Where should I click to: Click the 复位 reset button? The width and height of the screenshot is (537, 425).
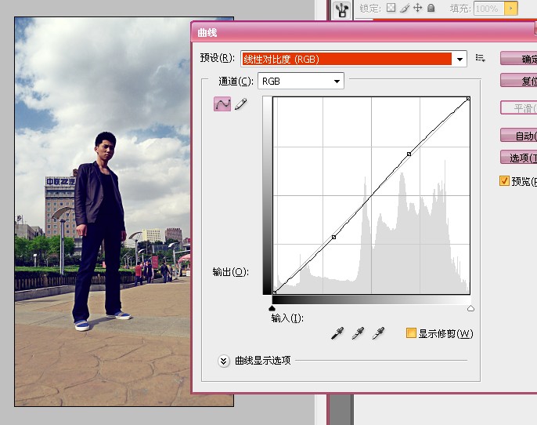pyautogui.click(x=518, y=81)
